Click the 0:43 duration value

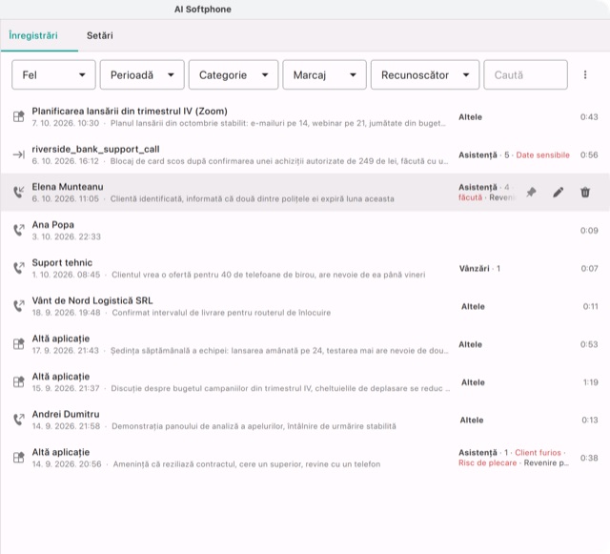[x=589, y=116]
